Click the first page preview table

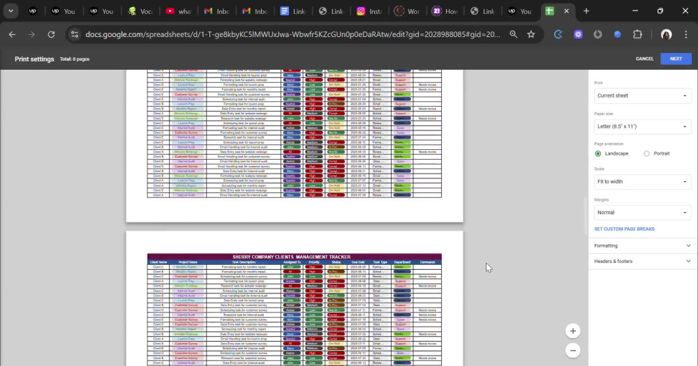pos(295,133)
